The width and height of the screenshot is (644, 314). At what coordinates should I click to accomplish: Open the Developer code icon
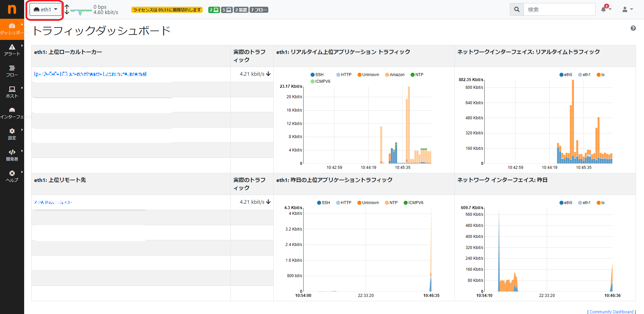coord(12,152)
